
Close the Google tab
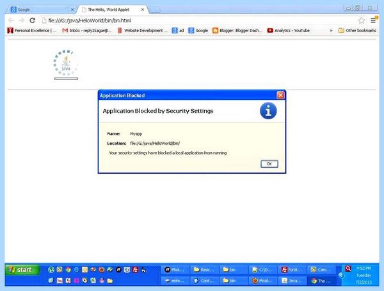point(72,10)
